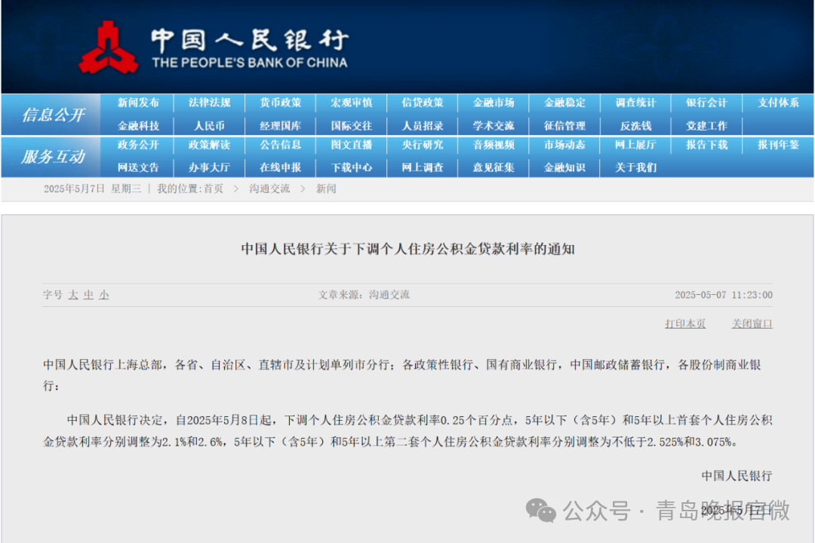This screenshot has width=815, height=543.
Task: Open the 金融稳定 menu section
Action: (x=564, y=103)
